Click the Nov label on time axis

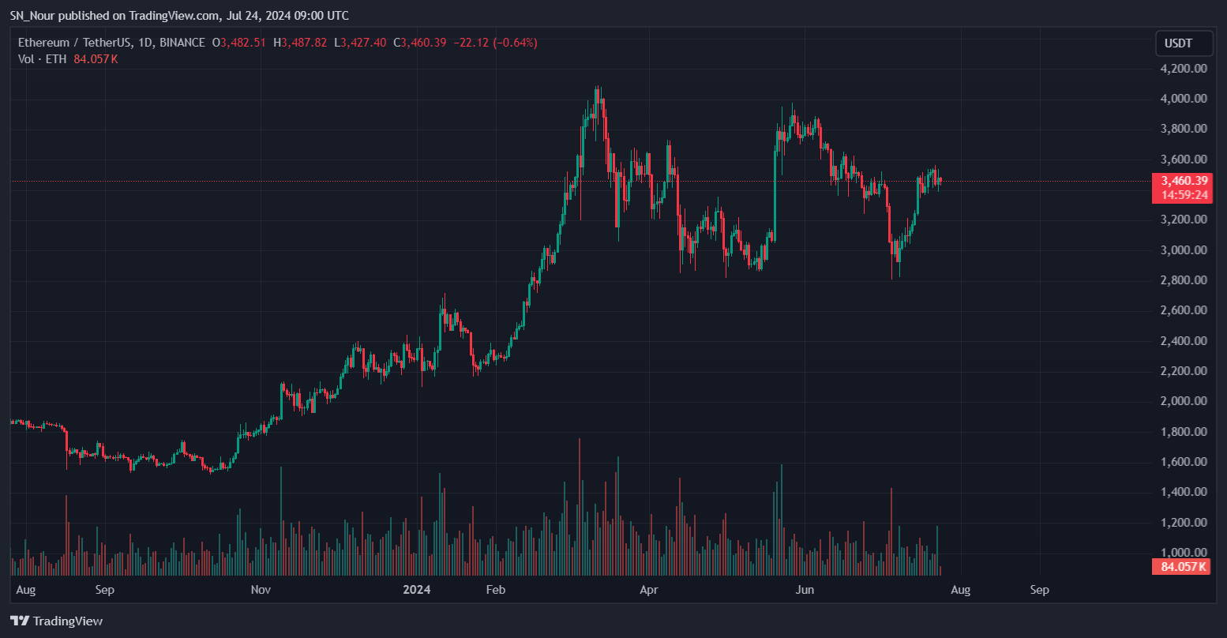pyautogui.click(x=261, y=590)
